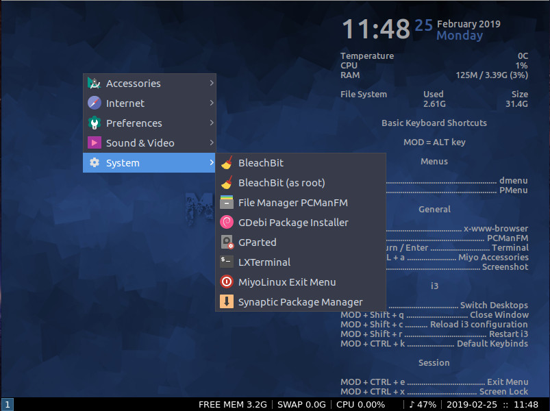Click the 'Screen Lock' shortcut row
This screenshot has width=550, height=411.
(434, 391)
